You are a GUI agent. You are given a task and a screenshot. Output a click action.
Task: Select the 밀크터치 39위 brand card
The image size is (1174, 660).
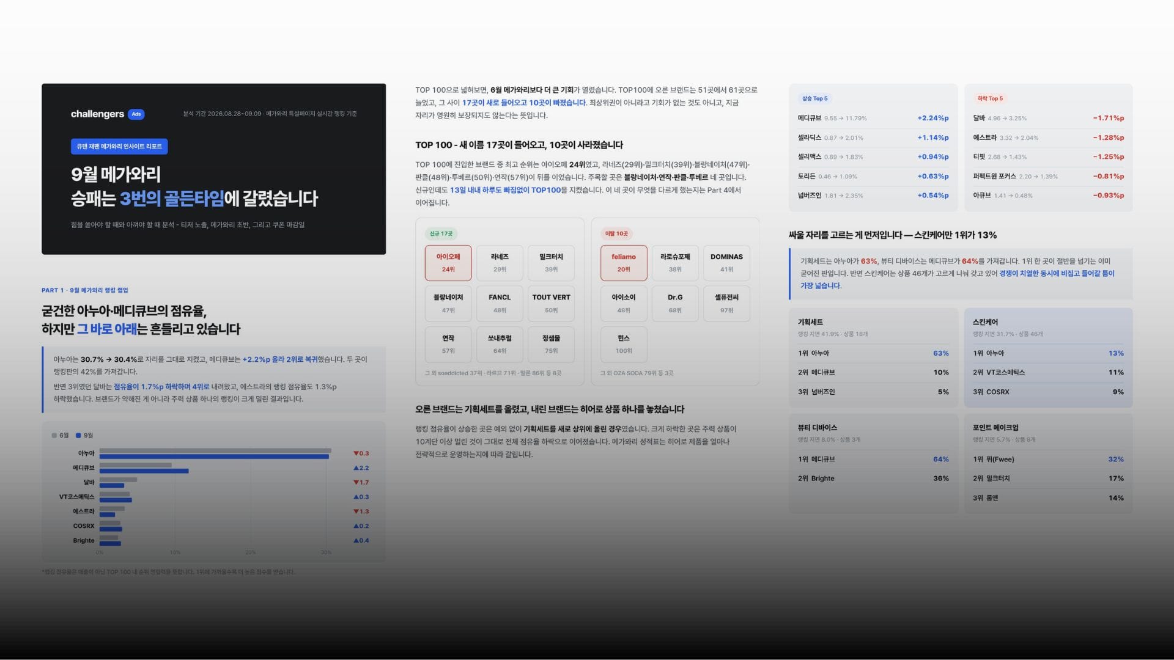coord(551,263)
